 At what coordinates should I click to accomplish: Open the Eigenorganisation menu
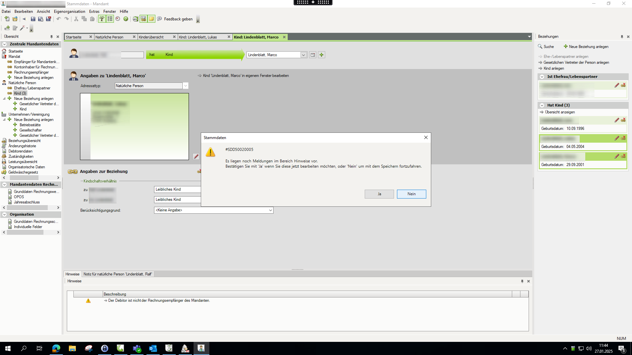[x=69, y=12]
